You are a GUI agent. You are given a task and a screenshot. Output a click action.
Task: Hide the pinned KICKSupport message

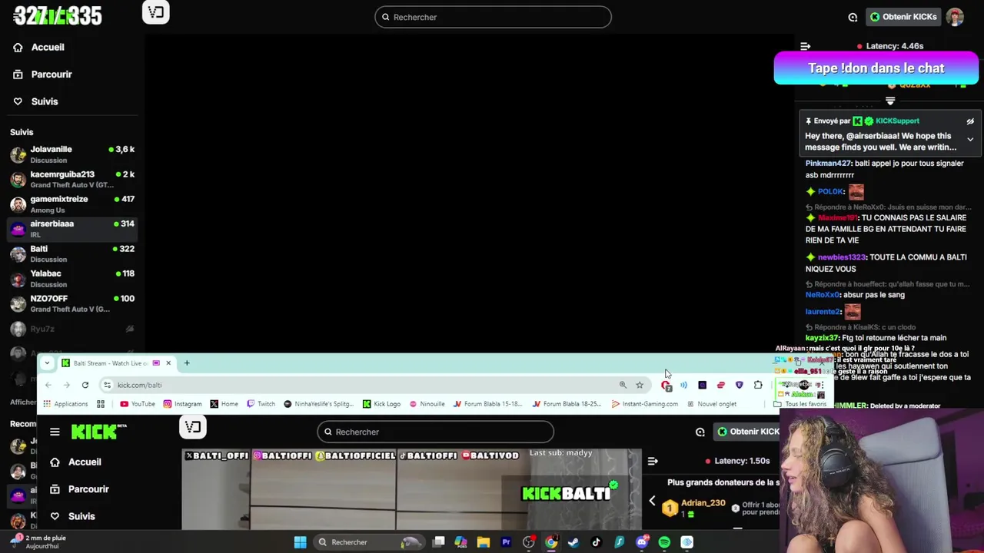coord(970,121)
